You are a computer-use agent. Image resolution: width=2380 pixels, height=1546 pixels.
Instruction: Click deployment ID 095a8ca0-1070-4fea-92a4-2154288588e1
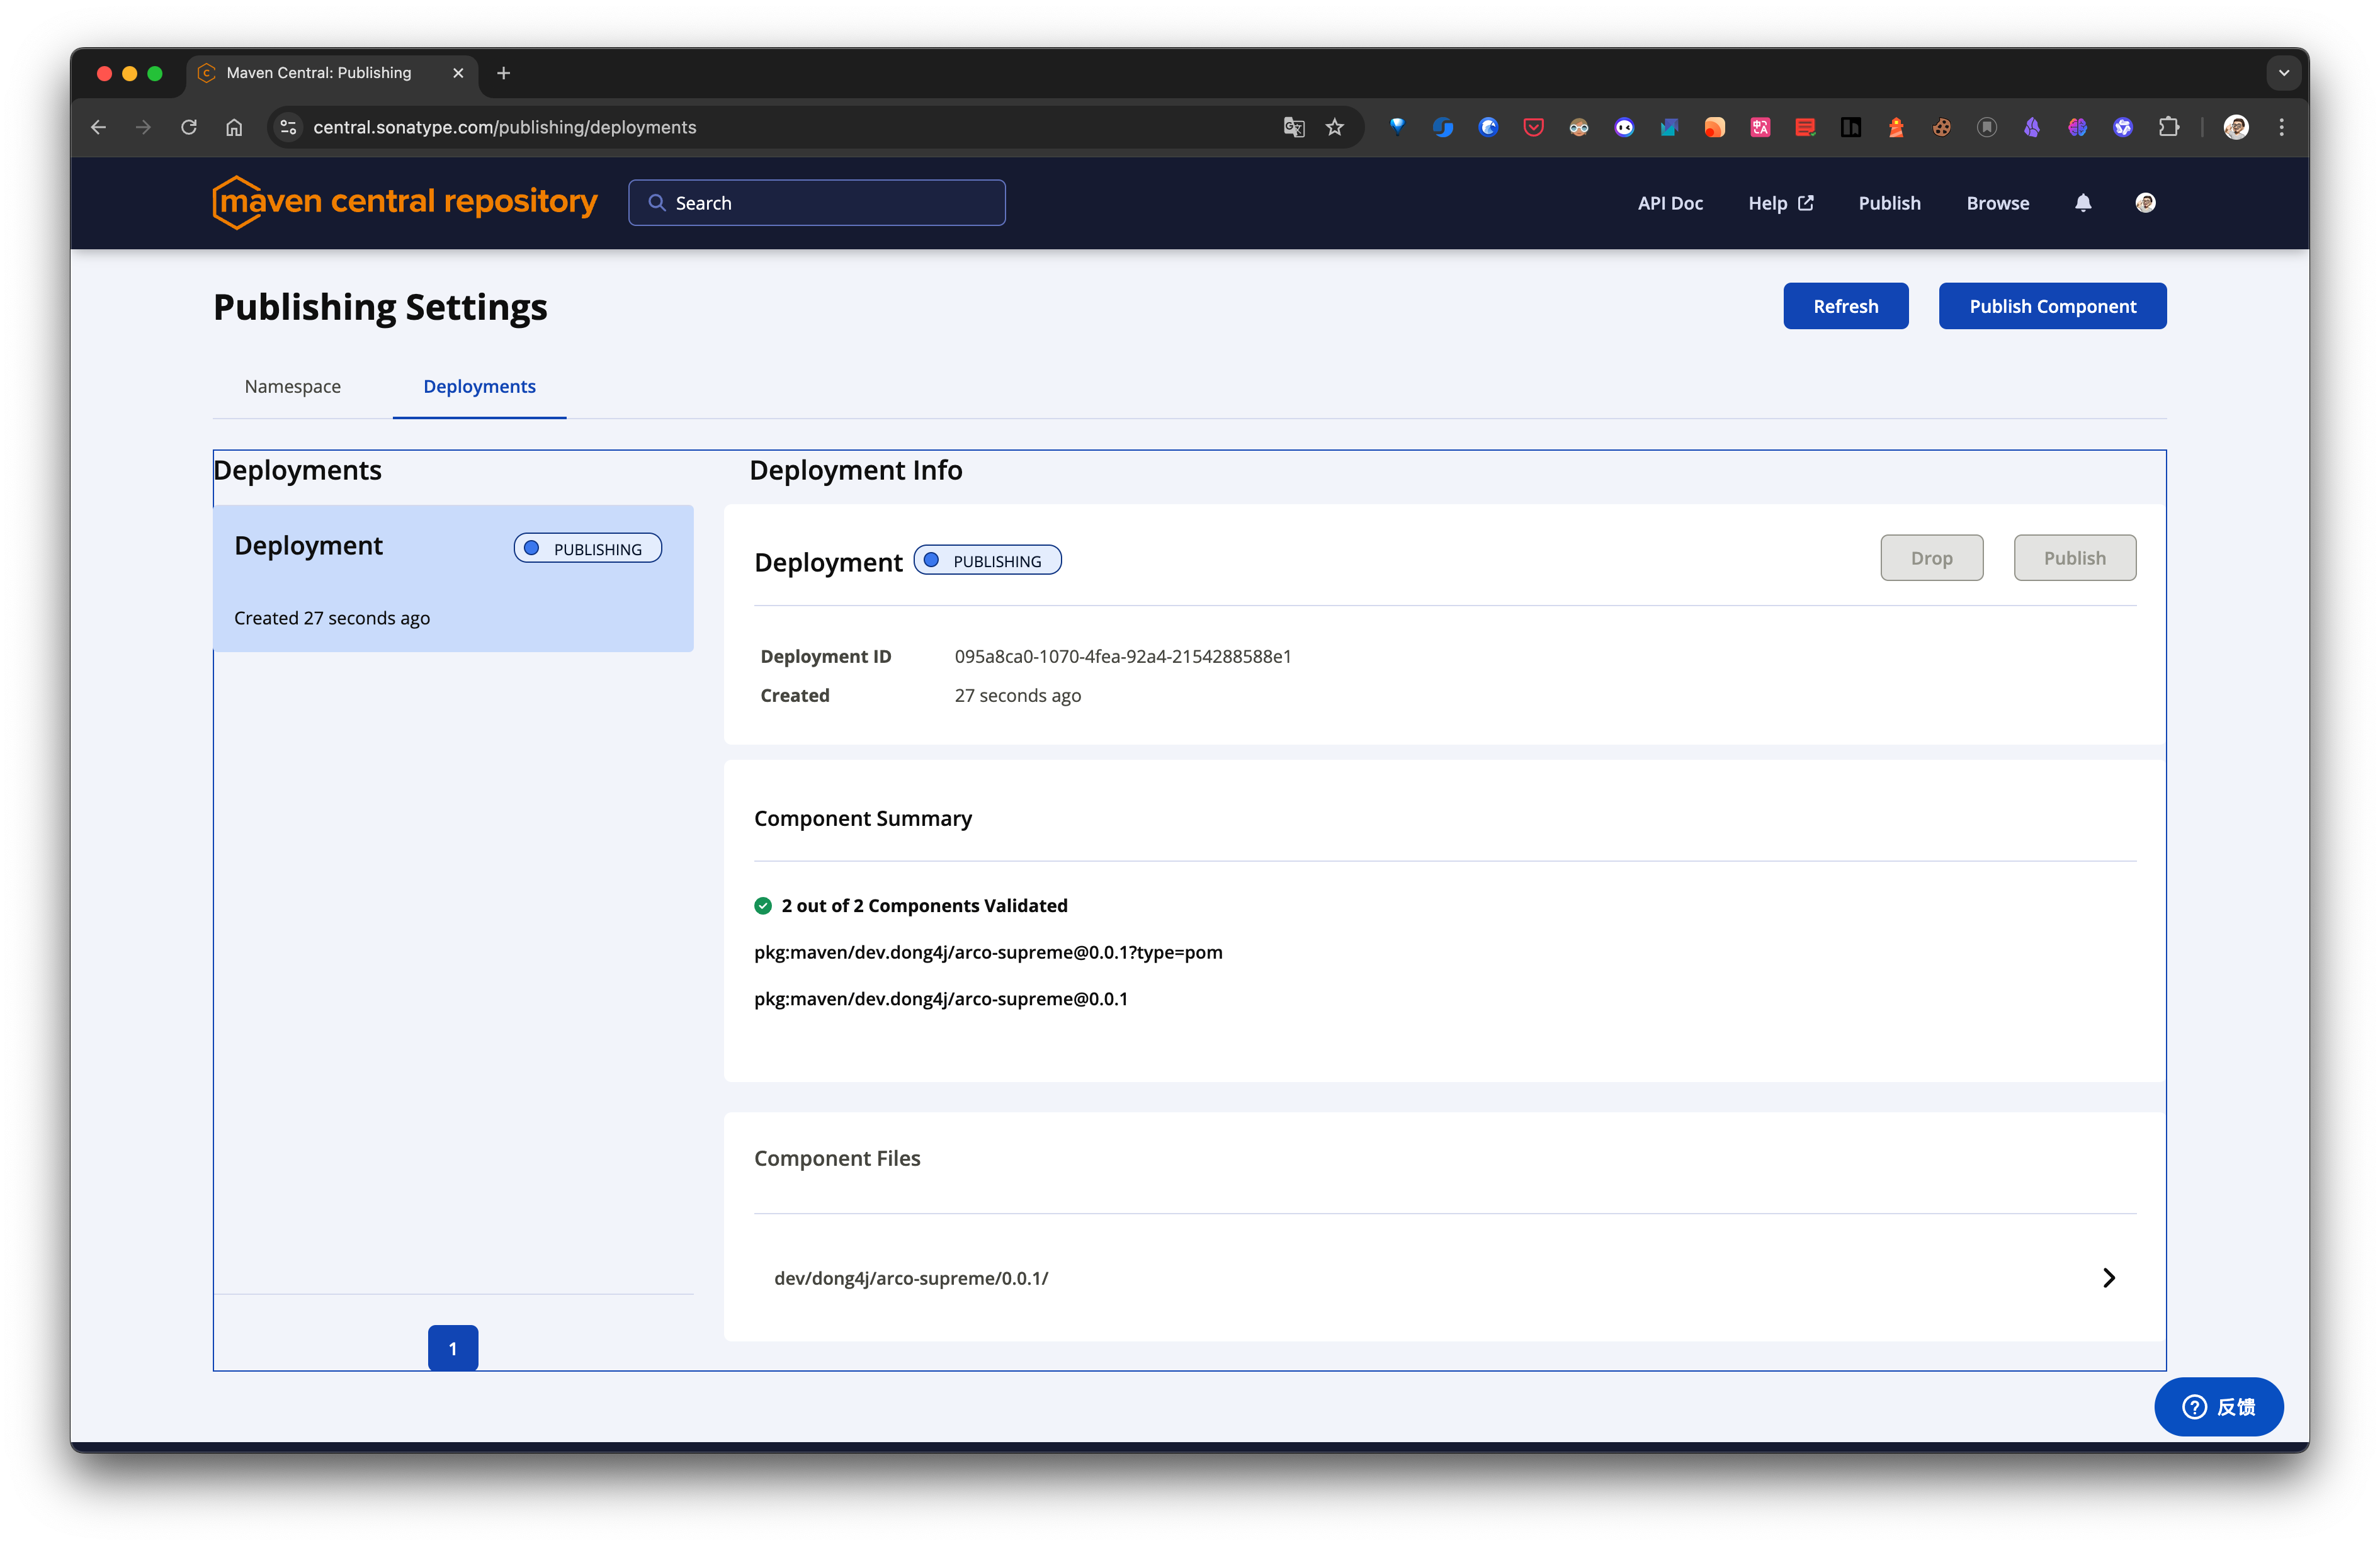pyautogui.click(x=1122, y=656)
